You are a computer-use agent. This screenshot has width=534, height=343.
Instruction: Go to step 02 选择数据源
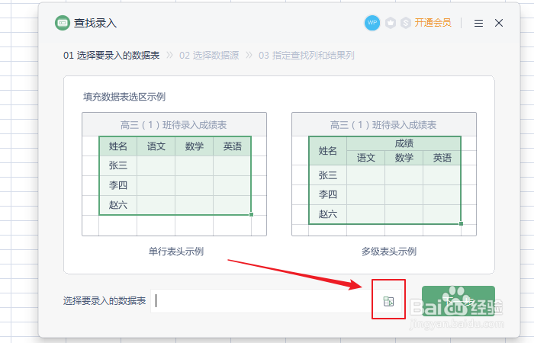[208, 55]
